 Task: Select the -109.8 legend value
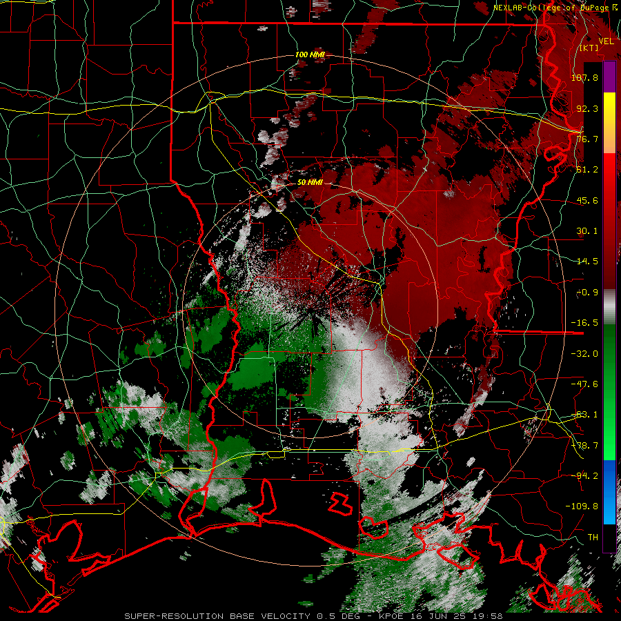(x=582, y=506)
